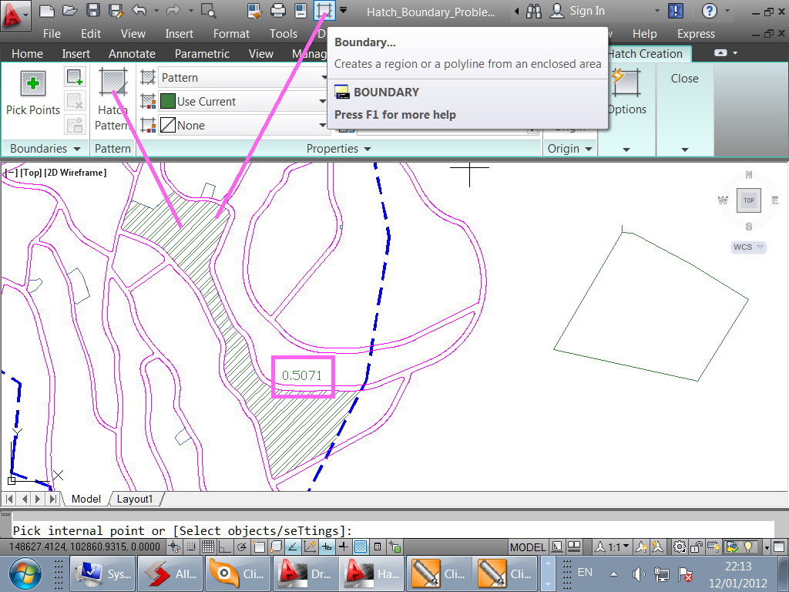The width and height of the screenshot is (789, 592).
Task: Click the TOP face of the ViewCube
Action: [749, 200]
